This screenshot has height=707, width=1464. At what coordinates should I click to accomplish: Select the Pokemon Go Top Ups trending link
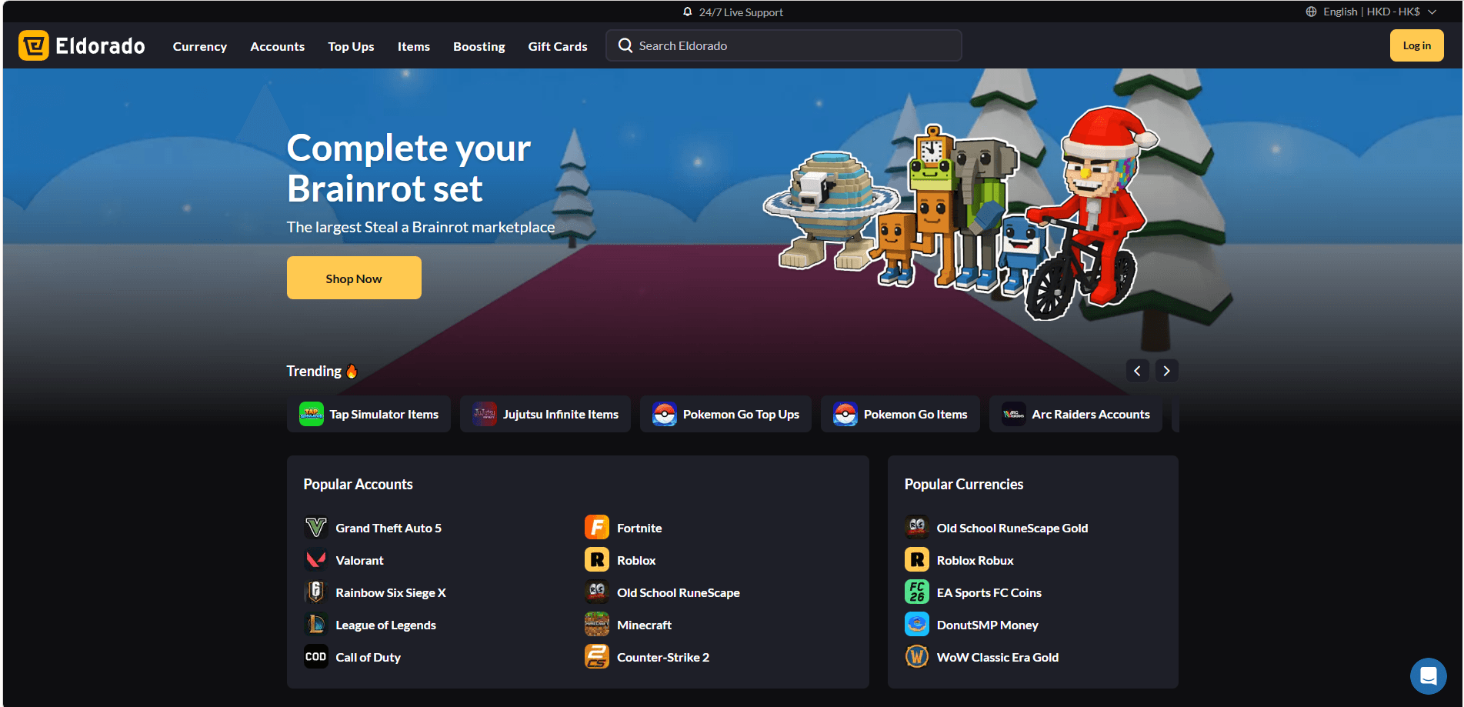point(725,415)
